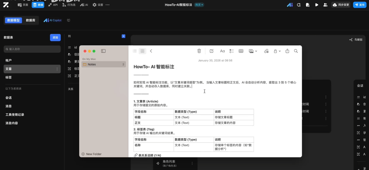The image size is (369, 170).
Task: Click the id column row
Action: pyautogui.click(x=73, y=47)
